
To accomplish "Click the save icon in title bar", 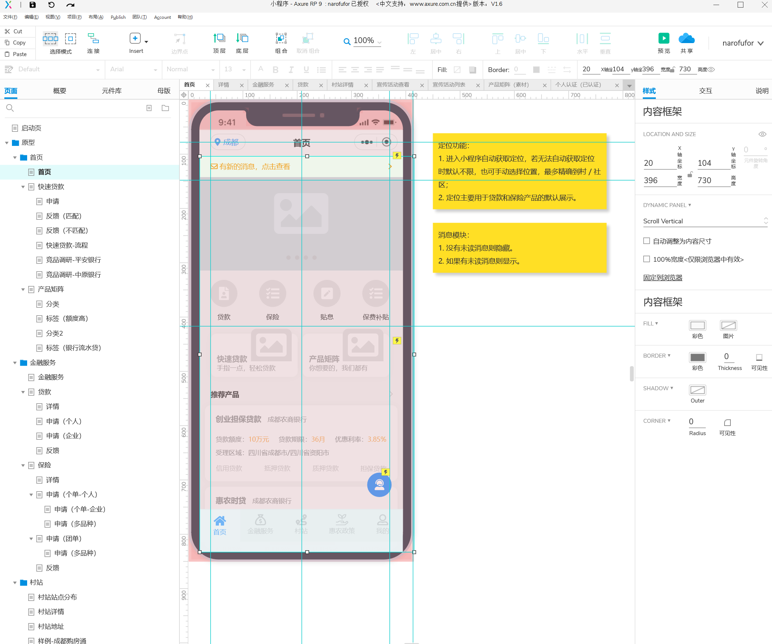I will [32, 5].
